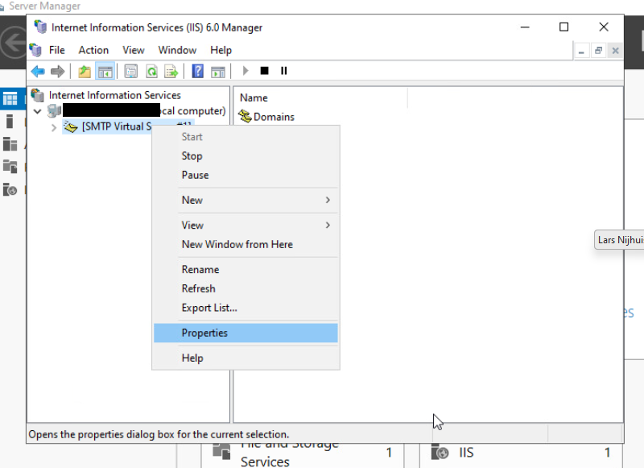The height and width of the screenshot is (468, 644).
Task: Open Server Manager IIS sidebar icon
Action: [10, 189]
